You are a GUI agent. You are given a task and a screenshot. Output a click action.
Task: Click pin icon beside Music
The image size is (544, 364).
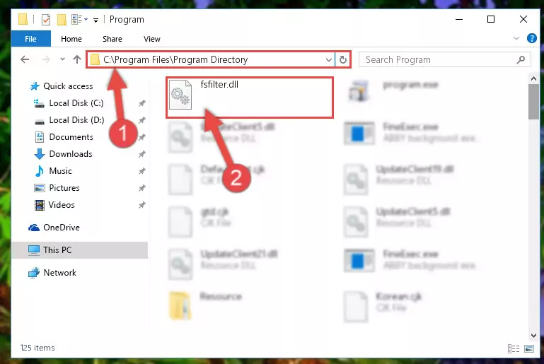coord(142,171)
